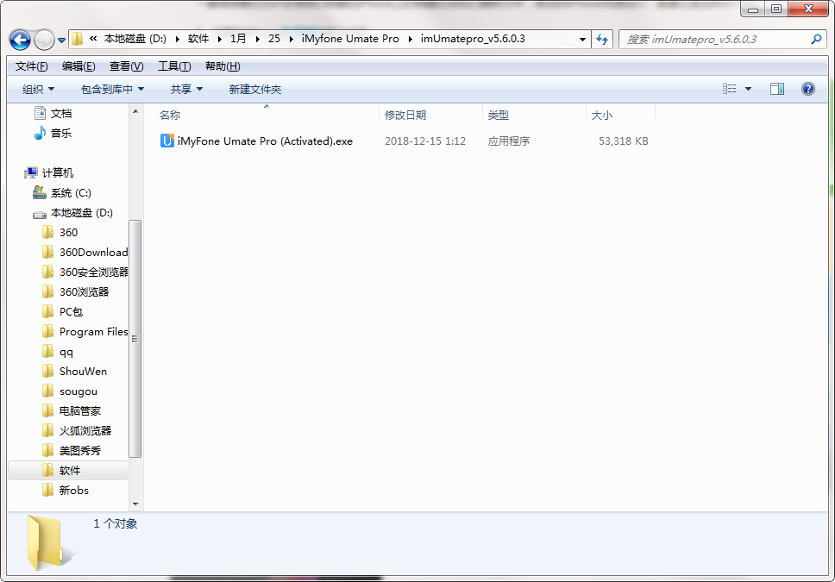Sort by the 修改日期 column header
835x582 pixels.
pos(430,115)
